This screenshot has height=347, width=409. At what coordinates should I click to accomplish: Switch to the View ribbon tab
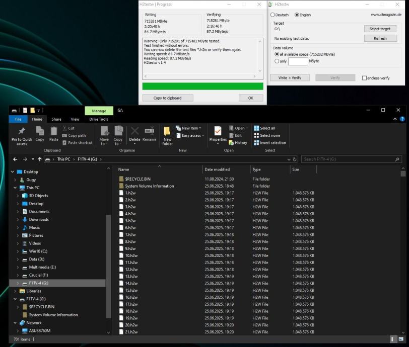75,119
